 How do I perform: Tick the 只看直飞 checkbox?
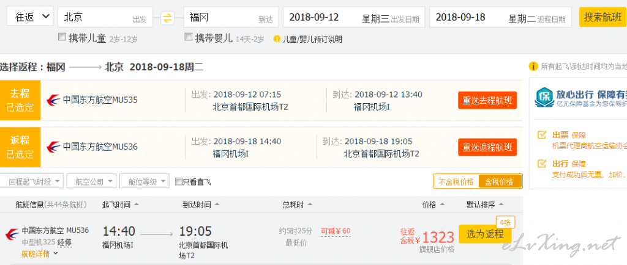pyautogui.click(x=179, y=182)
